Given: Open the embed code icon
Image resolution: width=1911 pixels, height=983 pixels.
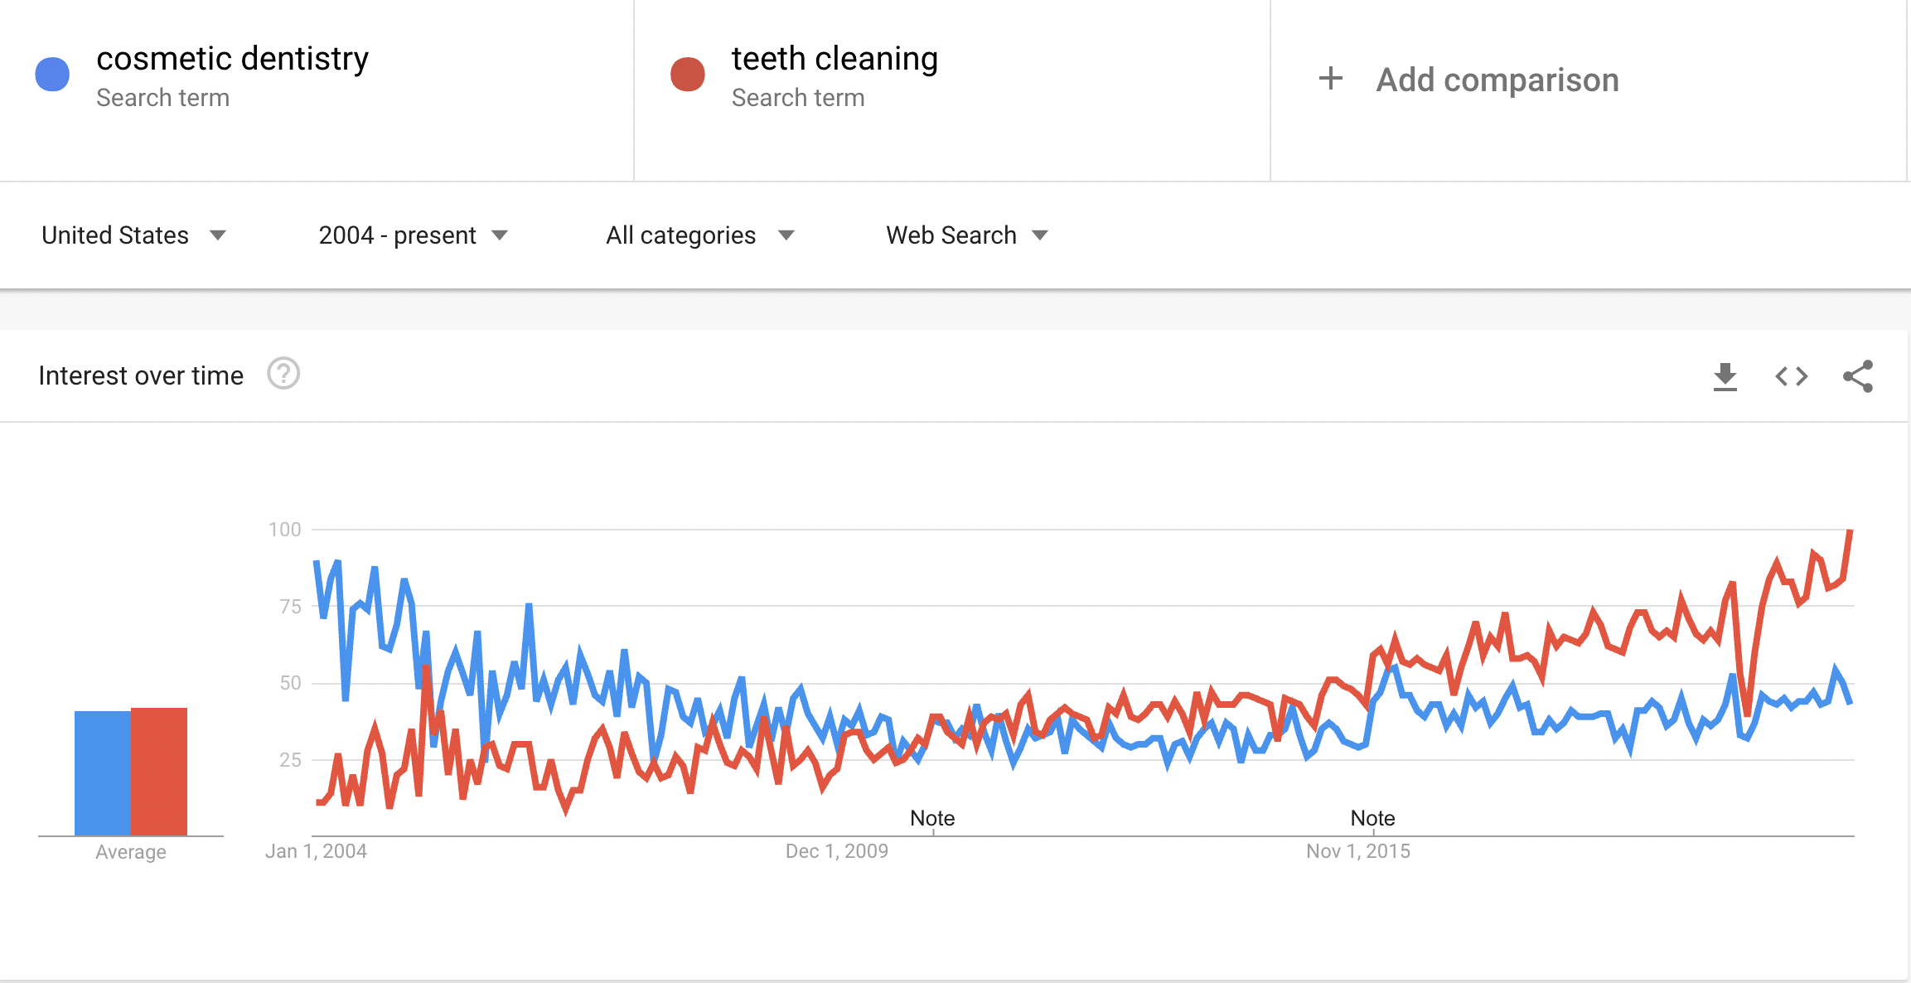Looking at the screenshot, I should click(1791, 377).
